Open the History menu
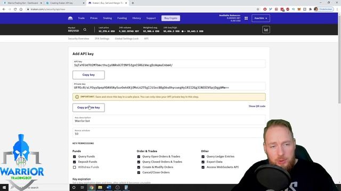 pos(136,18)
